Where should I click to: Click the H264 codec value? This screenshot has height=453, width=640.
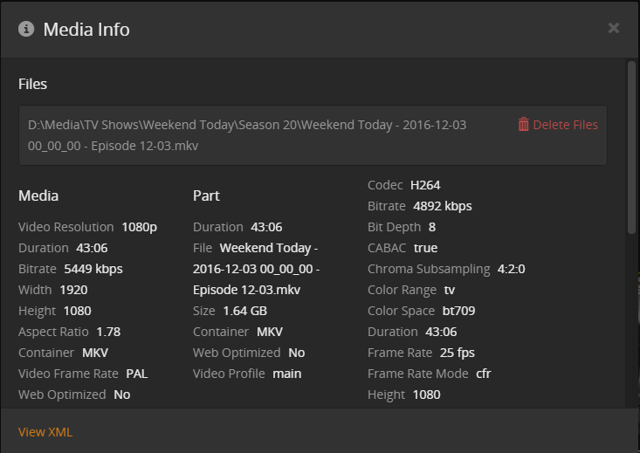click(x=425, y=185)
